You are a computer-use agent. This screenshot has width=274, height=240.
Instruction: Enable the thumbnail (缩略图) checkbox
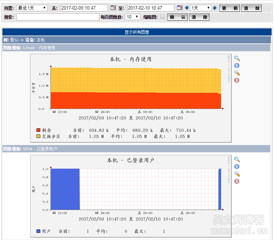(162, 17)
